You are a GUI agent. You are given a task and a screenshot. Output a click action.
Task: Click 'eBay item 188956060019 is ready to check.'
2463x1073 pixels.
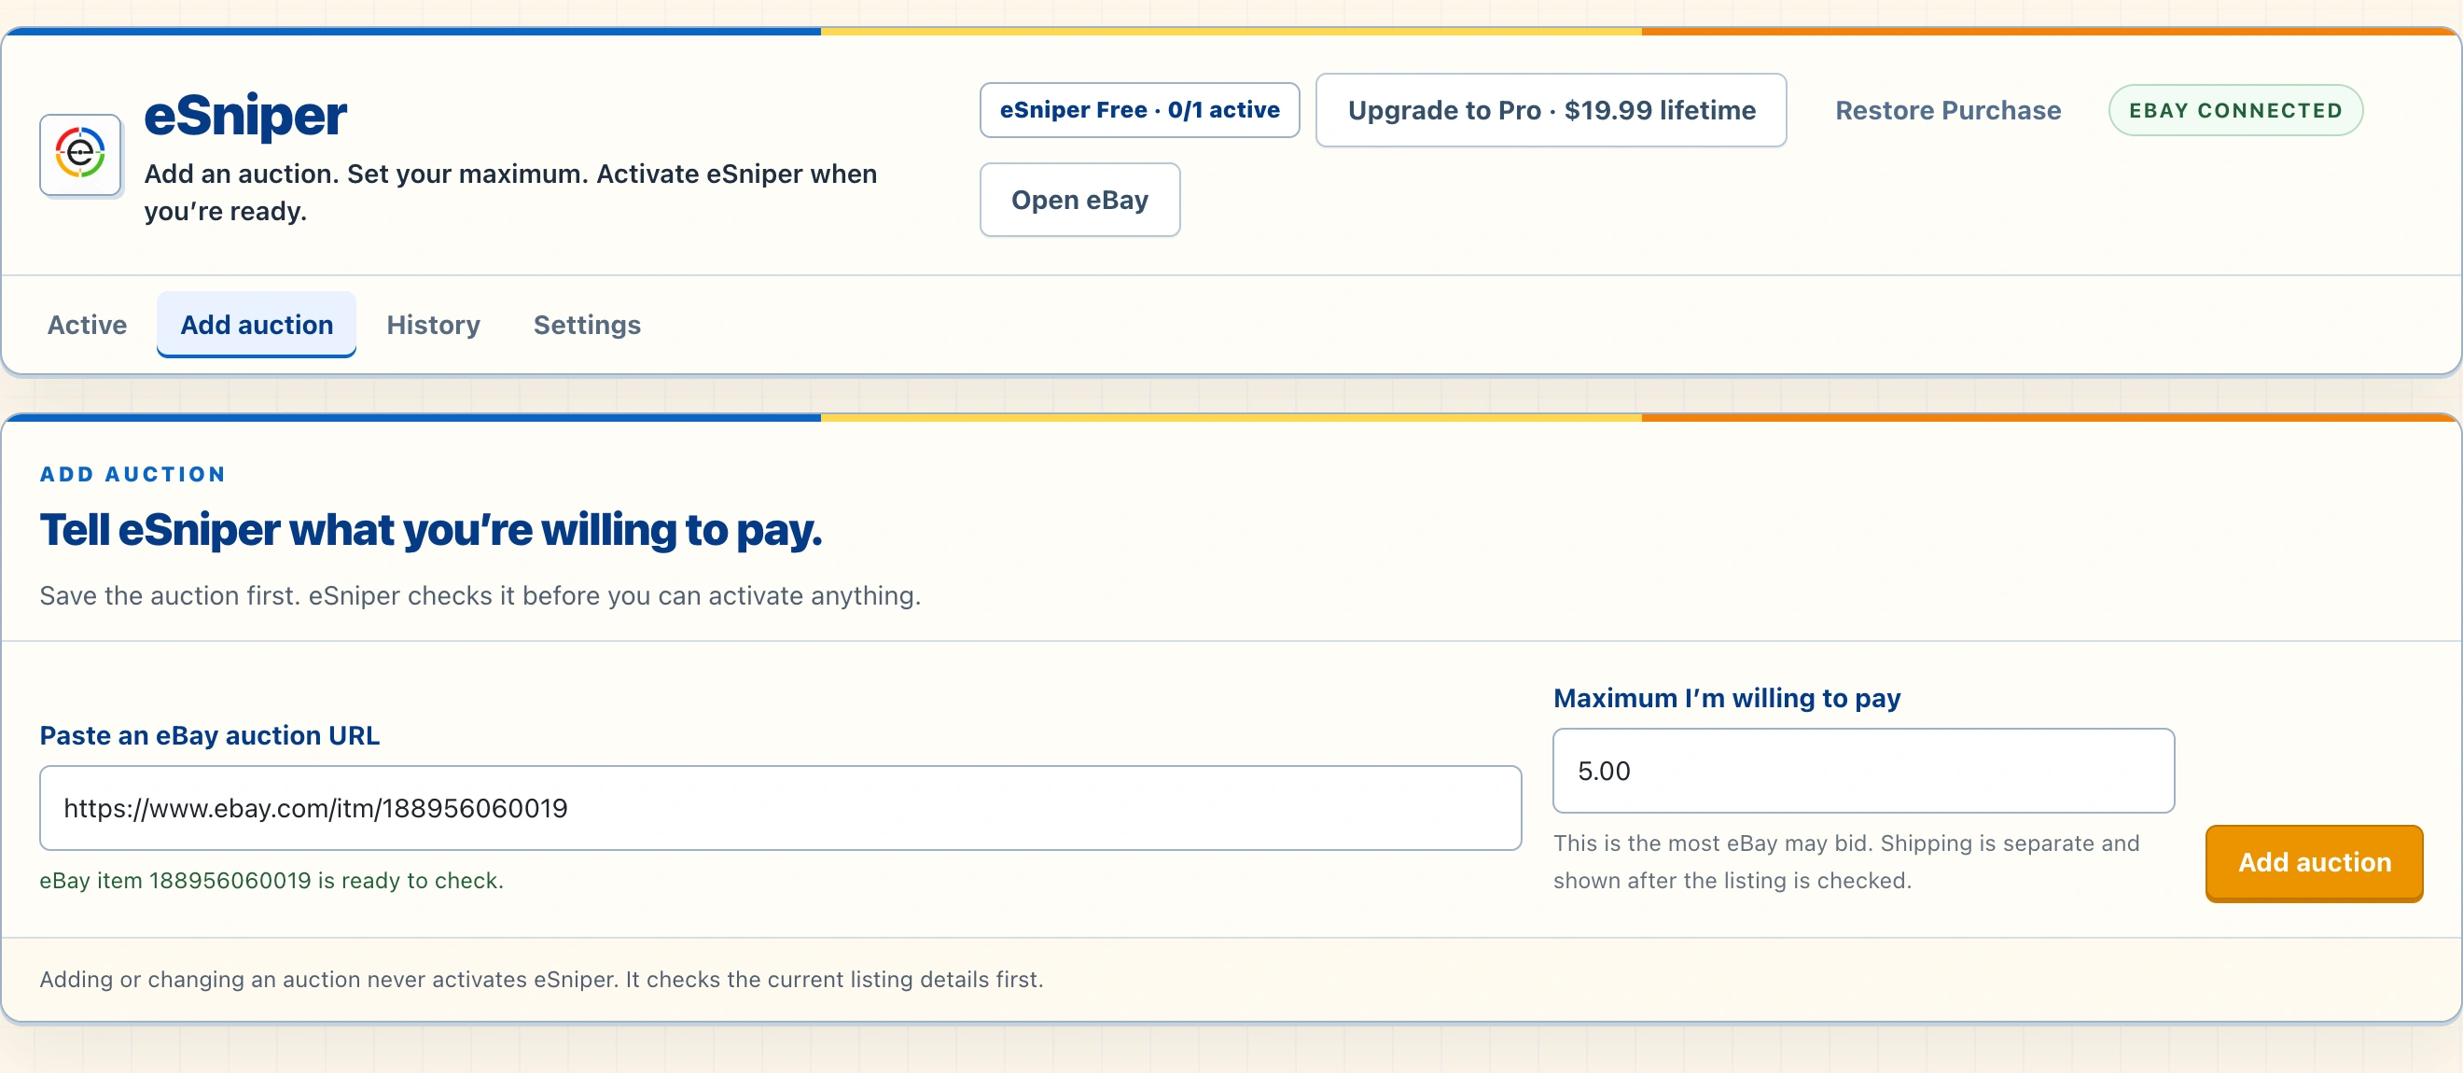click(271, 881)
